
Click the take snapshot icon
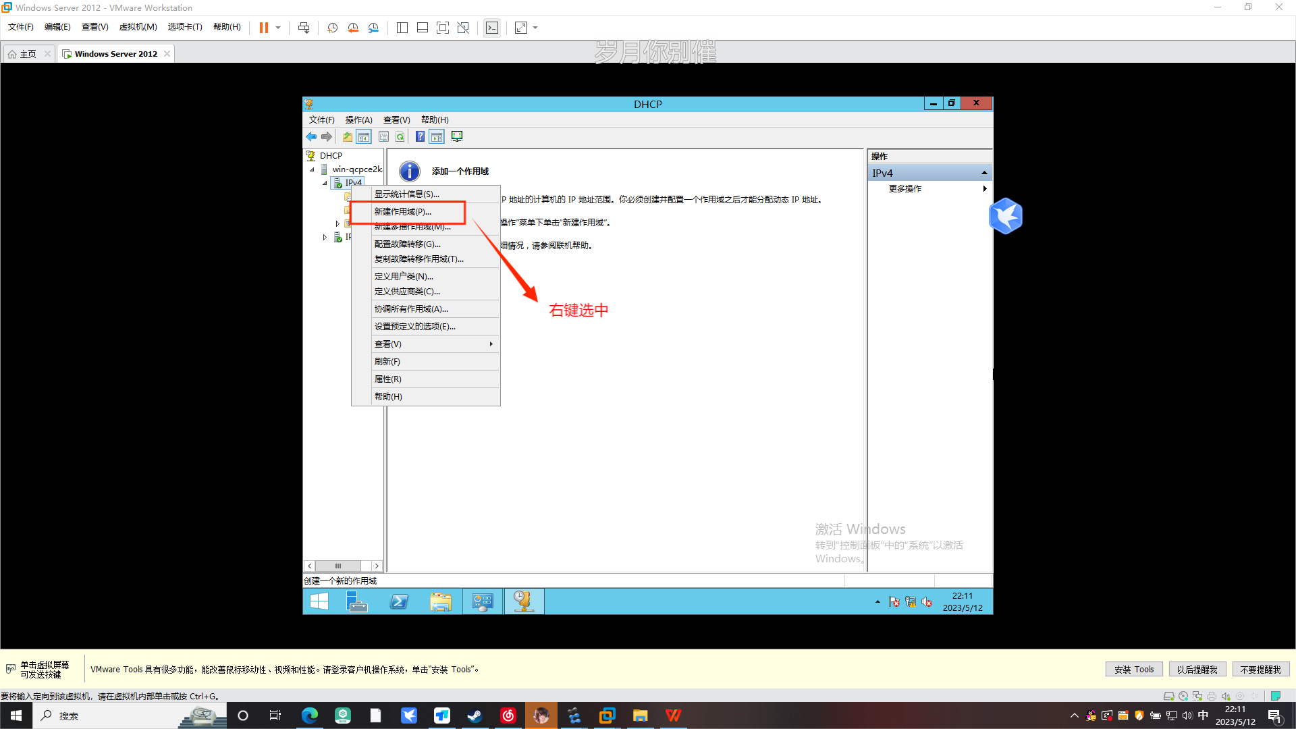pyautogui.click(x=333, y=28)
